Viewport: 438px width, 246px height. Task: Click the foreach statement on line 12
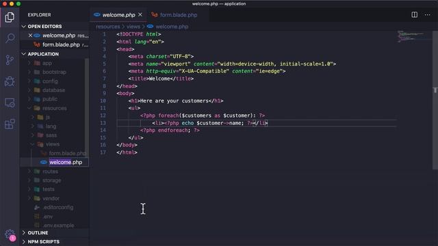203,115
